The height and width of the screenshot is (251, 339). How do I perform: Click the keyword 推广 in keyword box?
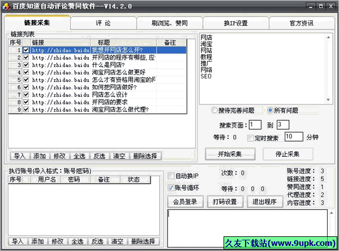coord(206,63)
